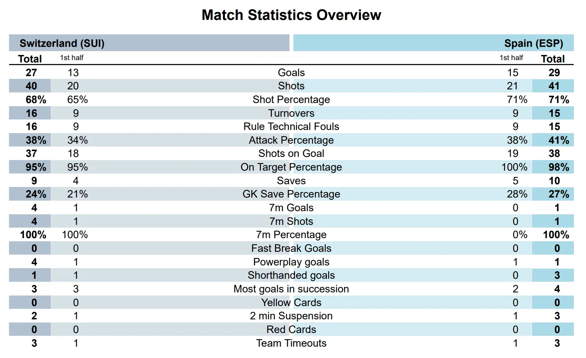The image size is (586, 358).
Task: Click the 2 min Suspension label
Action: pos(291,316)
